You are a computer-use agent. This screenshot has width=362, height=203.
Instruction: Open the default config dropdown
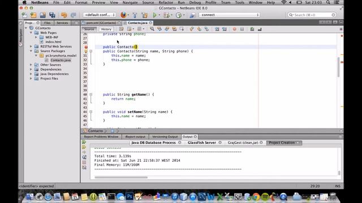pos(100,15)
